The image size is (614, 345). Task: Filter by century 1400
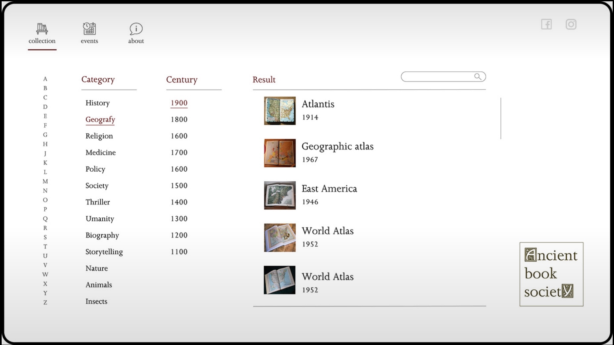[x=179, y=202]
